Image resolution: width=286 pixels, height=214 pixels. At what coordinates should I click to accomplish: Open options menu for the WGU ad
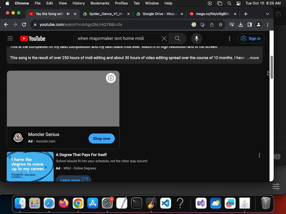coord(259,155)
